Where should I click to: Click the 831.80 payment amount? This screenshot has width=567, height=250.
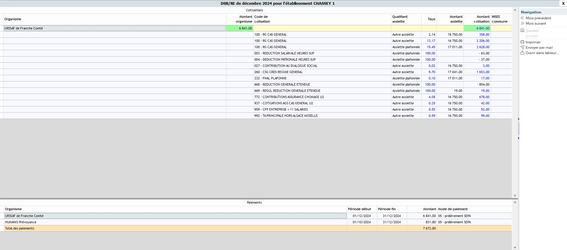pyautogui.click(x=422, y=222)
